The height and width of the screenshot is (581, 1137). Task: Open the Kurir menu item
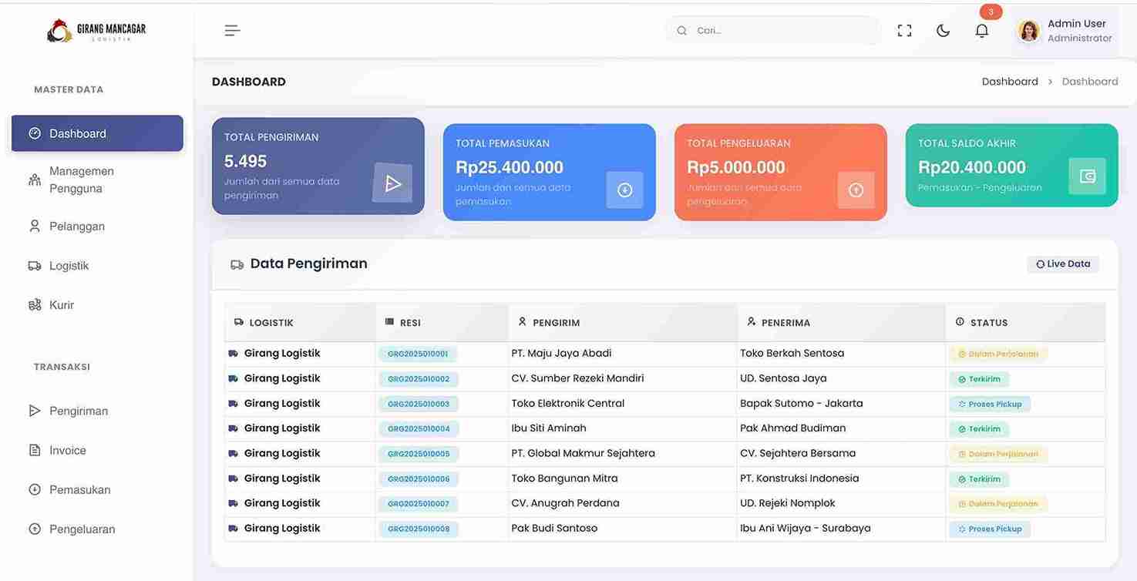click(62, 305)
